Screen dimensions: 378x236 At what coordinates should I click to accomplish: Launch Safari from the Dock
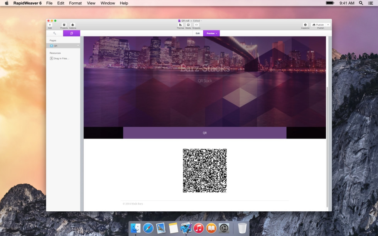point(148,228)
